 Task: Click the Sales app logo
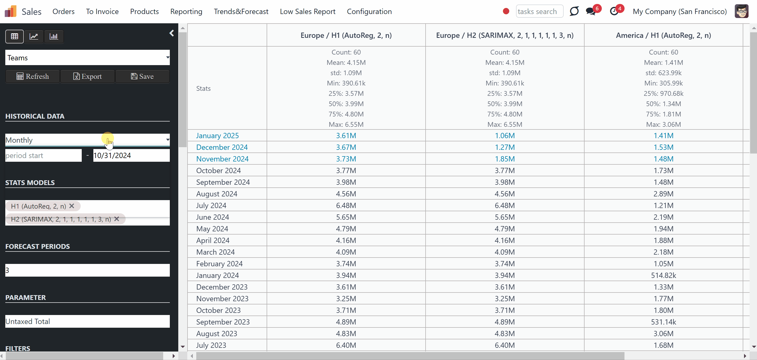coord(11,11)
